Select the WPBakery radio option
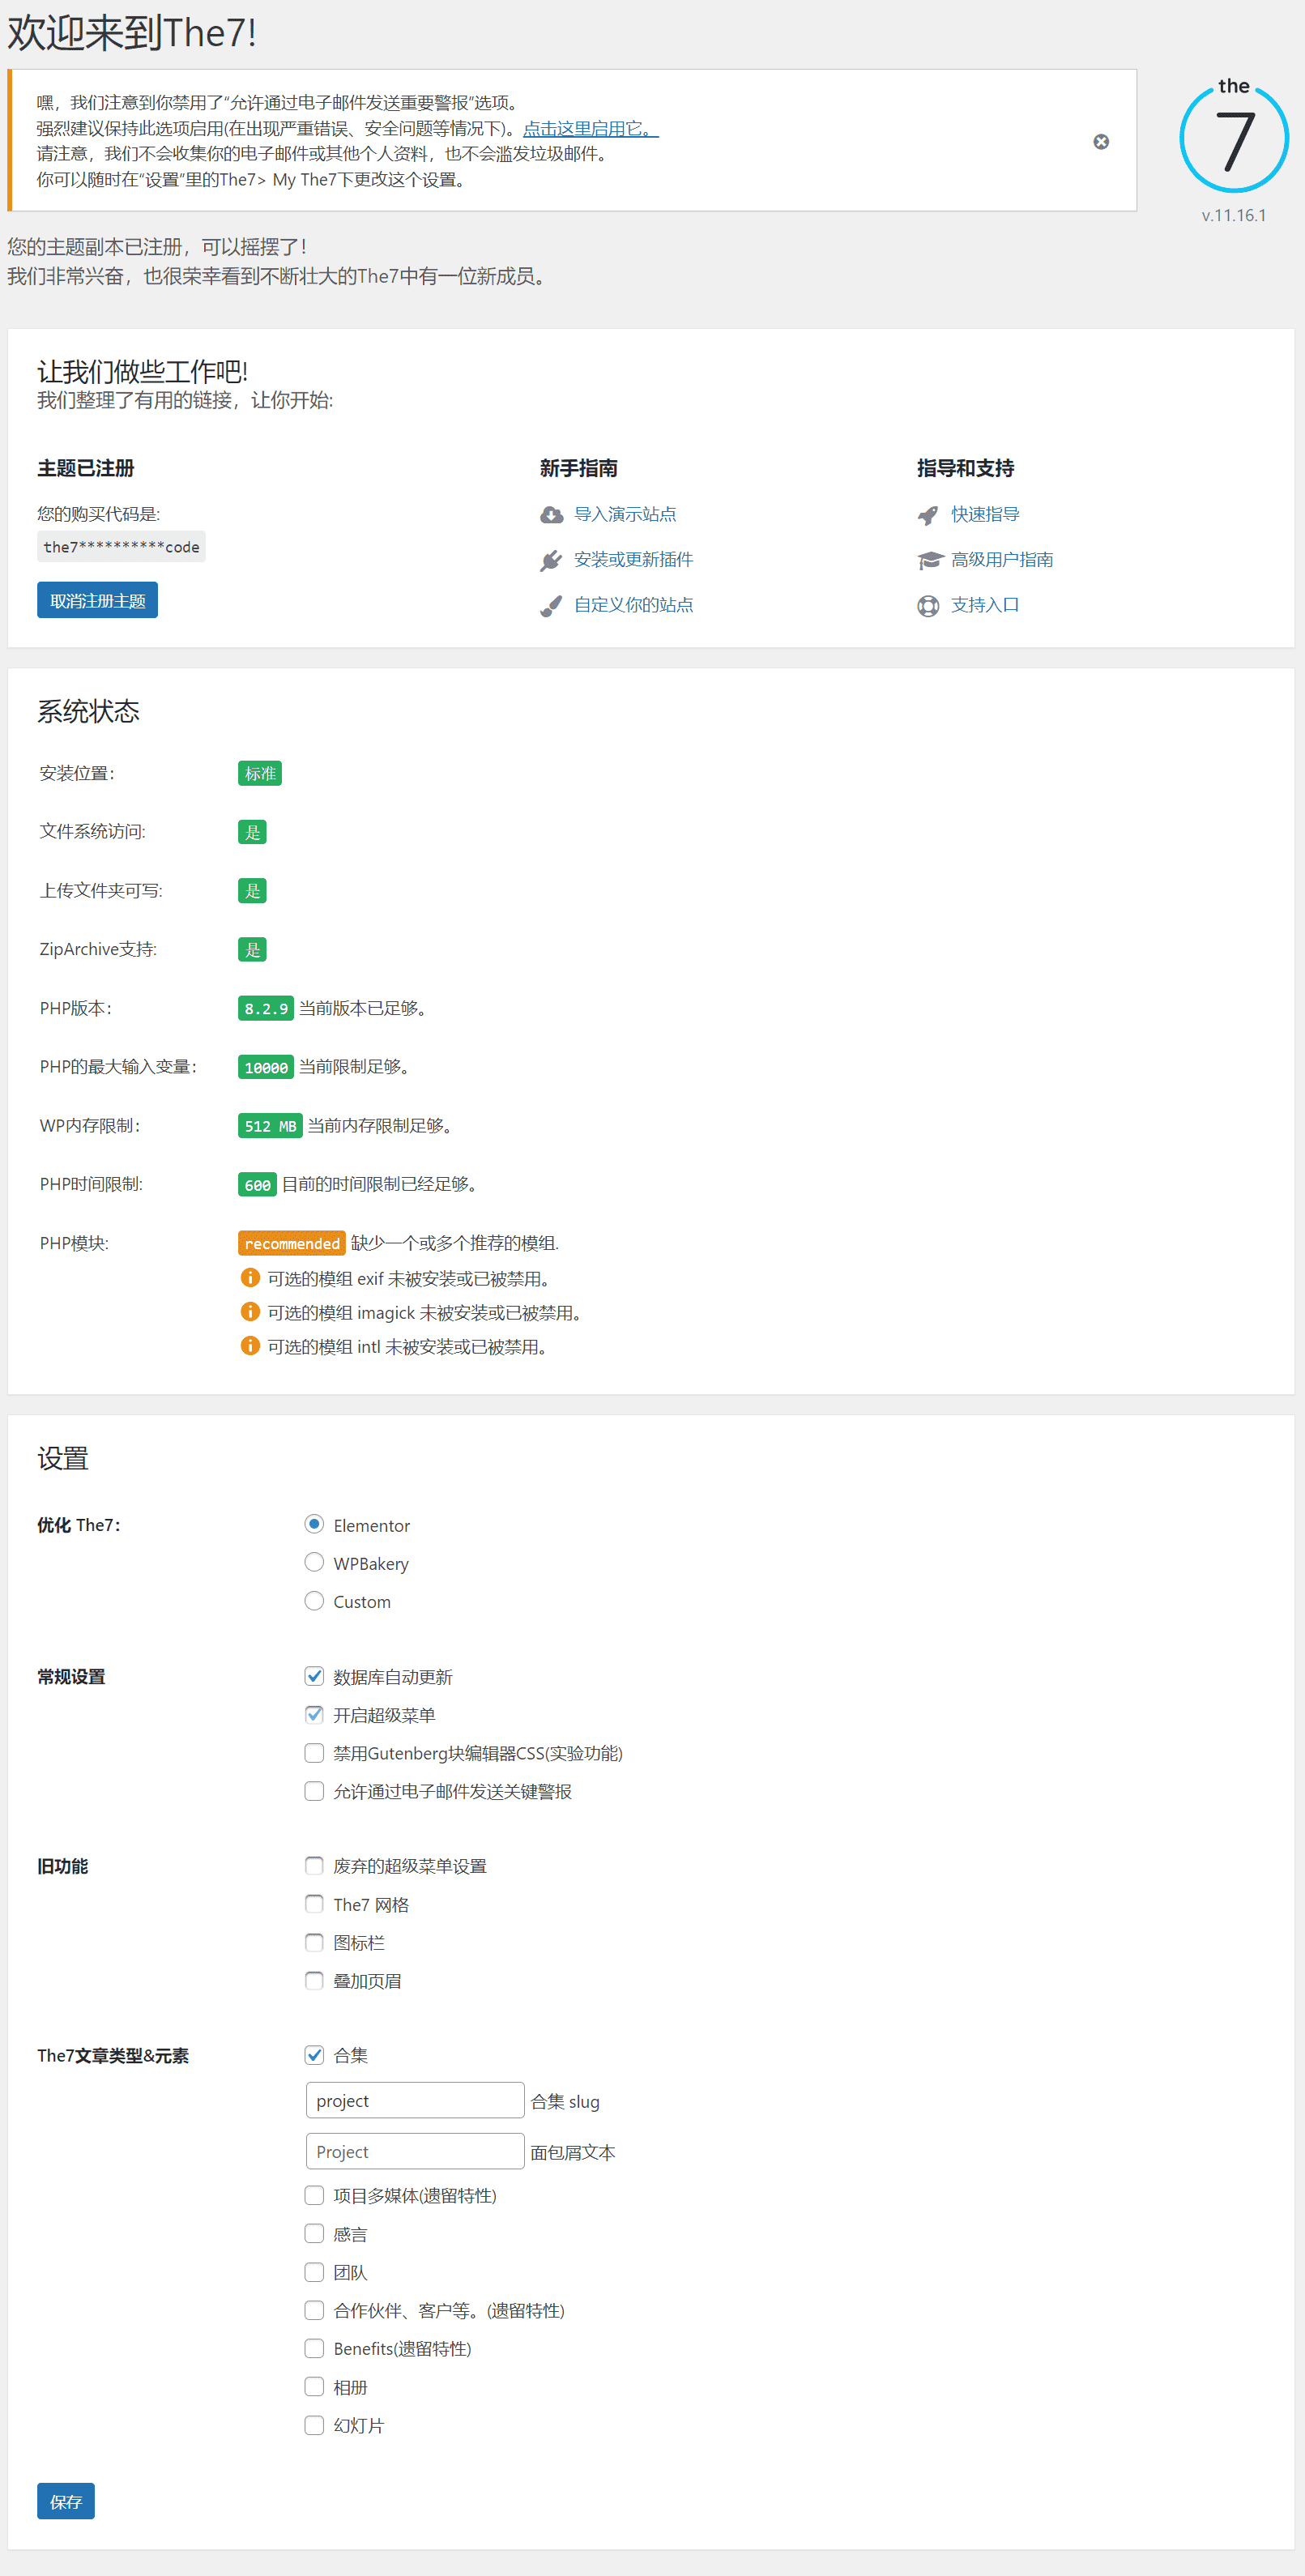1305x2576 pixels. 314,1562
